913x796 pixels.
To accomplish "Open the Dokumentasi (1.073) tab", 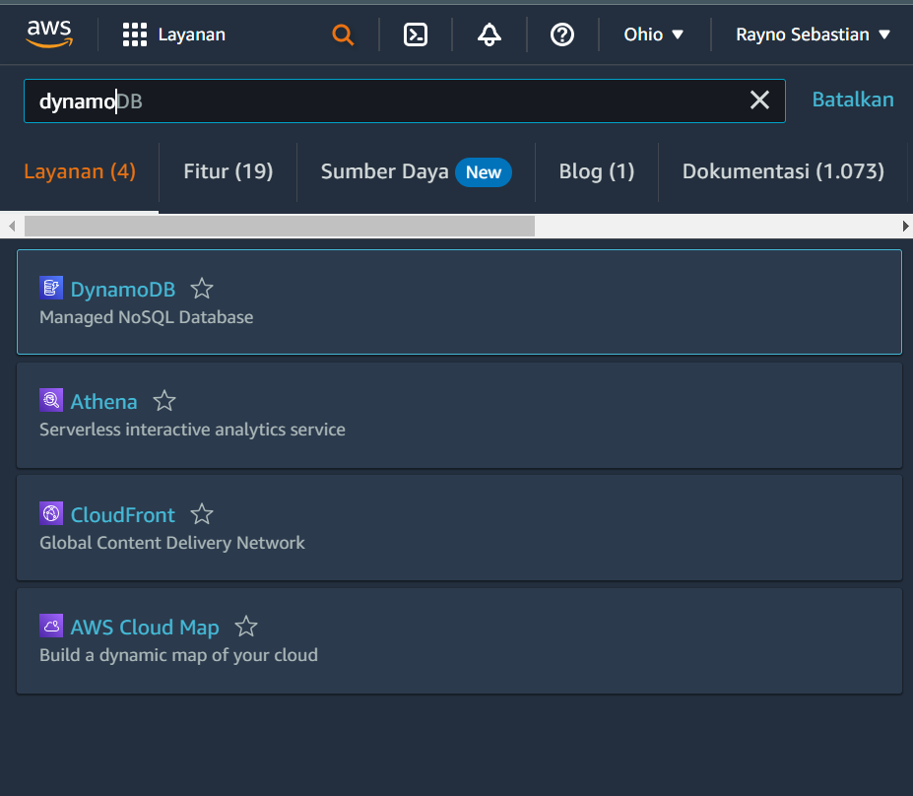I will 782,170.
